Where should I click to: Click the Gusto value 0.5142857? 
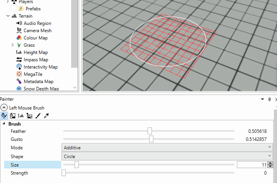[256, 139]
